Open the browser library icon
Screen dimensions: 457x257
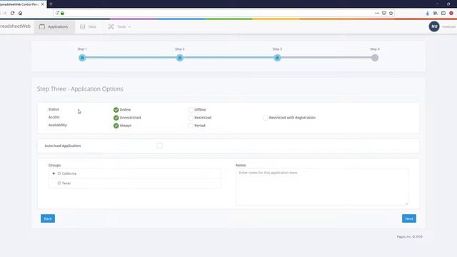[x=435, y=13]
